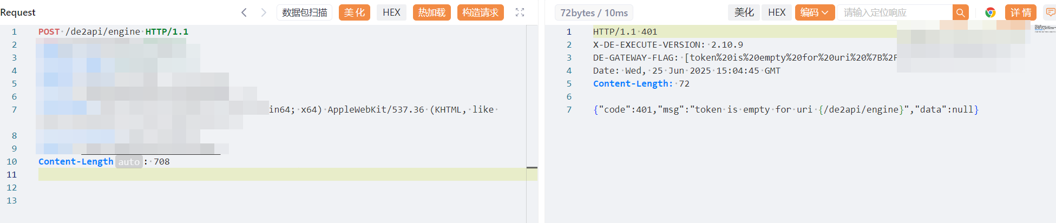
Task: Open the response in Chrome browser
Action: point(990,12)
